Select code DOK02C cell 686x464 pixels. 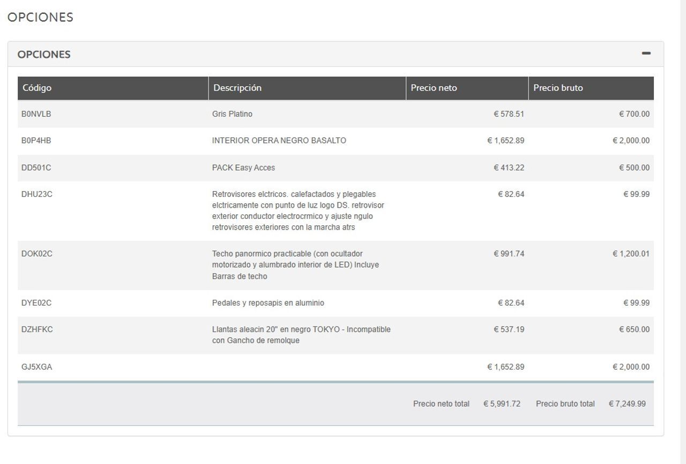click(37, 254)
